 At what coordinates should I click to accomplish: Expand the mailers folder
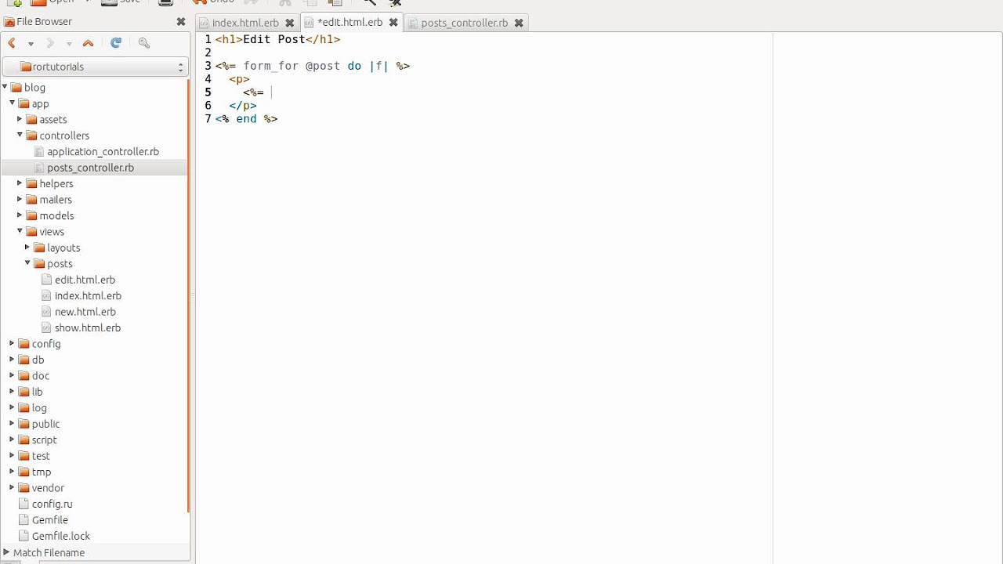point(20,199)
